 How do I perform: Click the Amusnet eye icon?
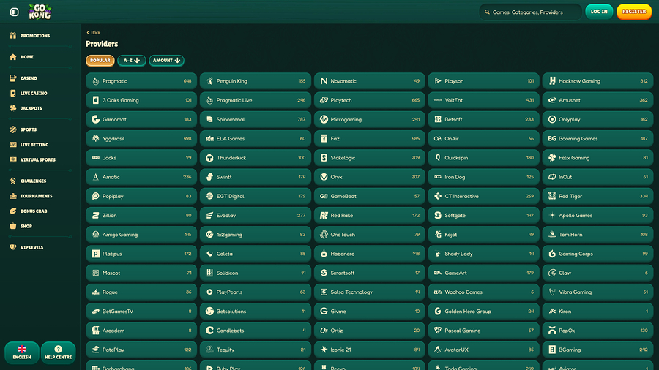(x=552, y=100)
